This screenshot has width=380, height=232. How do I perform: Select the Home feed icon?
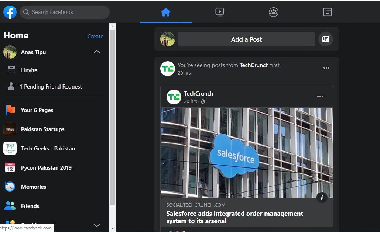pos(165,12)
